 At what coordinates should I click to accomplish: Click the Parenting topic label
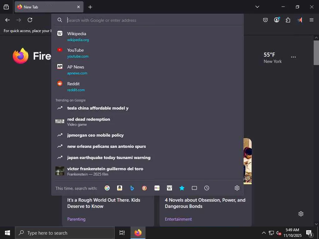click(76, 219)
